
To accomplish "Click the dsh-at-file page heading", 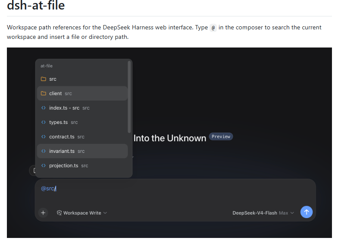I will pyautogui.click(x=36, y=5).
